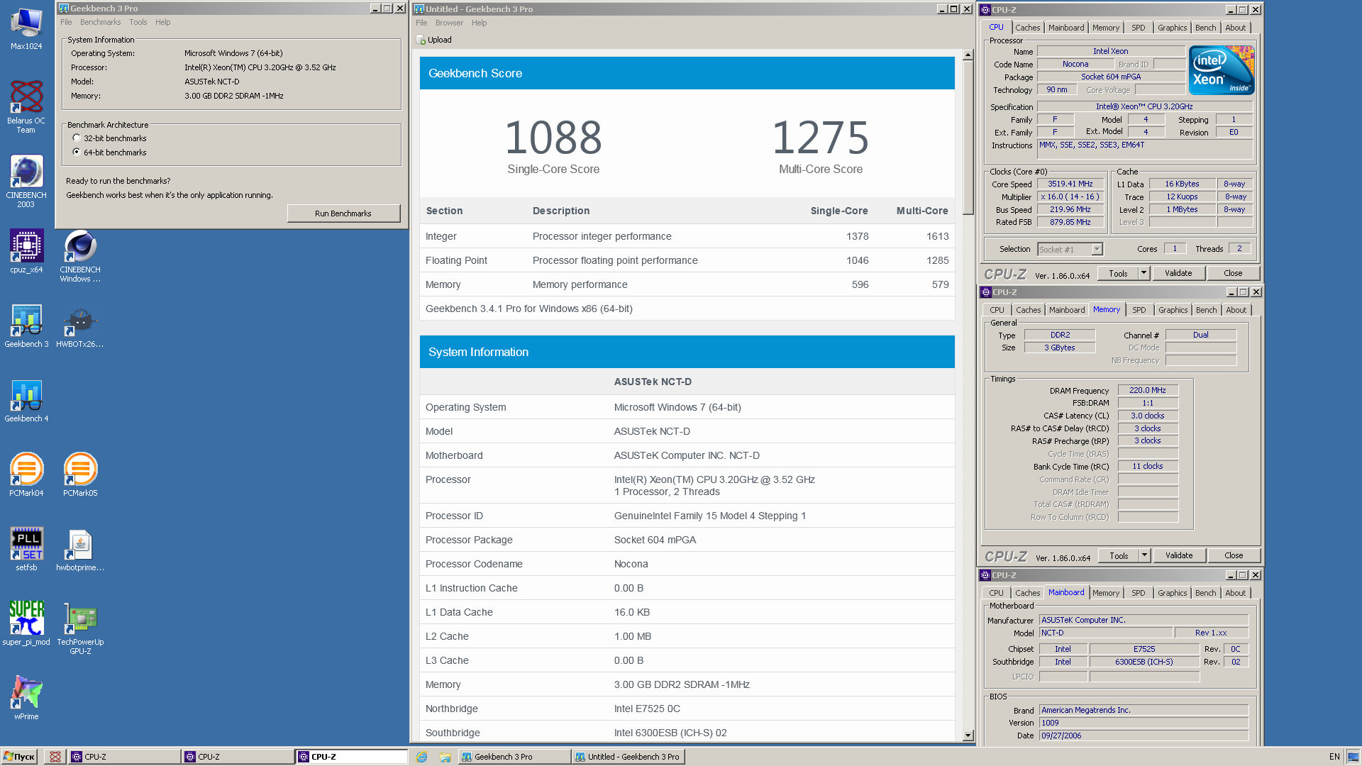This screenshot has height=766, width=1362.
Task: Open About tab in bottom CPU-Z Mainboard window
Action: coord(1235,593)
